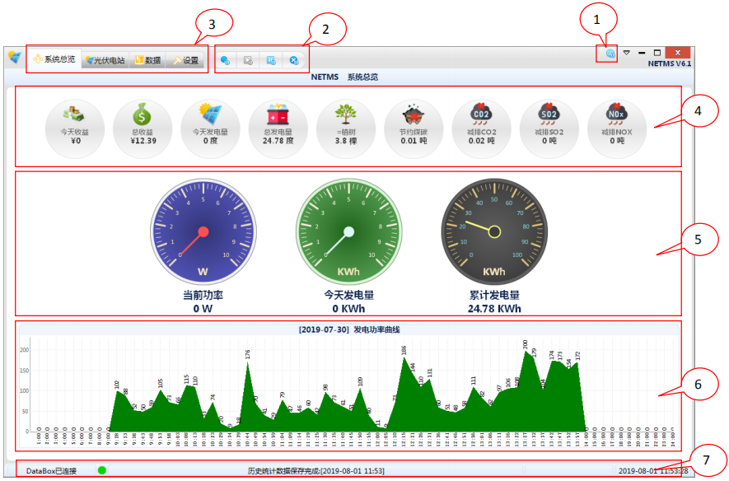Screen dimensions: 729x481
Task: Click the 减排CO2 cloud icon
Action: [481, 114]
